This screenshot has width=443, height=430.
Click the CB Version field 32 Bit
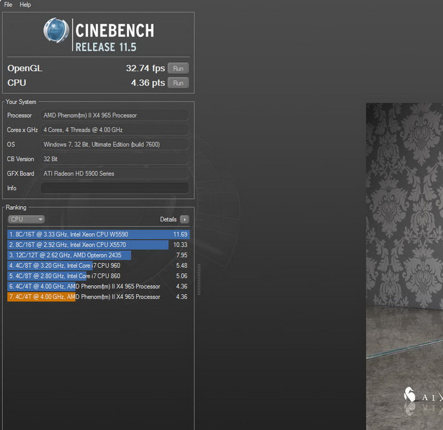[x=115, y=159]
